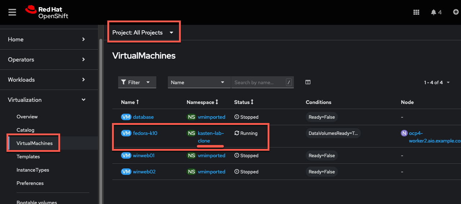Open the Project: All Projects dropdown
The width and height of the screenshot is (461, 204).
pos(143,32)
